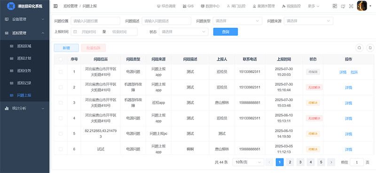376x173 pixels.
Task: Open 综合调度 in the top navigation
Action: coord(166,6)
